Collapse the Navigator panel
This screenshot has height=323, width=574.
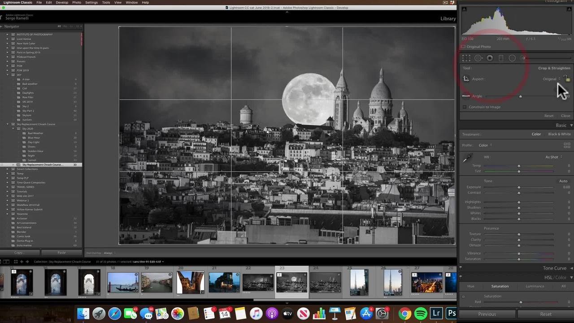[2, 26]
